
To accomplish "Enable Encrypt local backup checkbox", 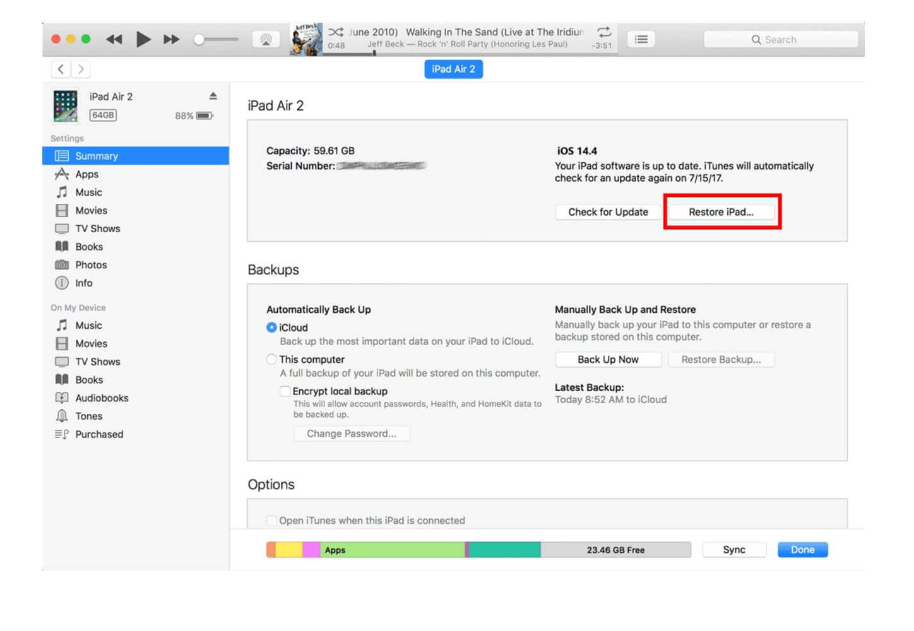I will coord(285,391).
